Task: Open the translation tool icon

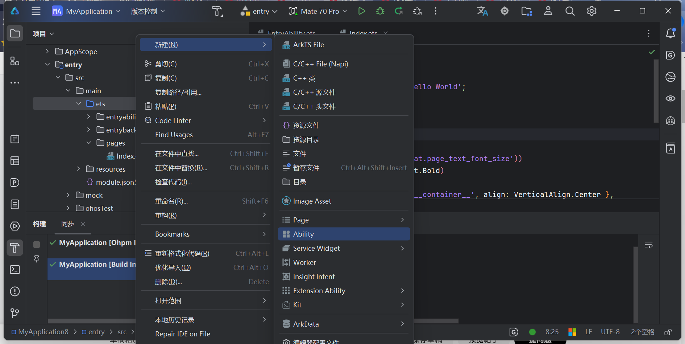Action: click(482, 11)
